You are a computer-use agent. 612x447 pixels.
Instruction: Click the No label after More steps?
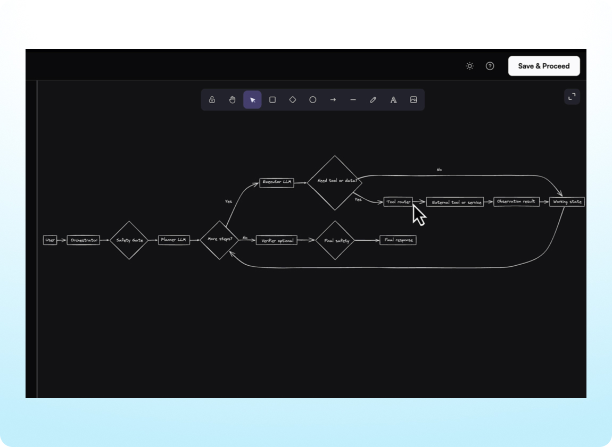point(245,238)
